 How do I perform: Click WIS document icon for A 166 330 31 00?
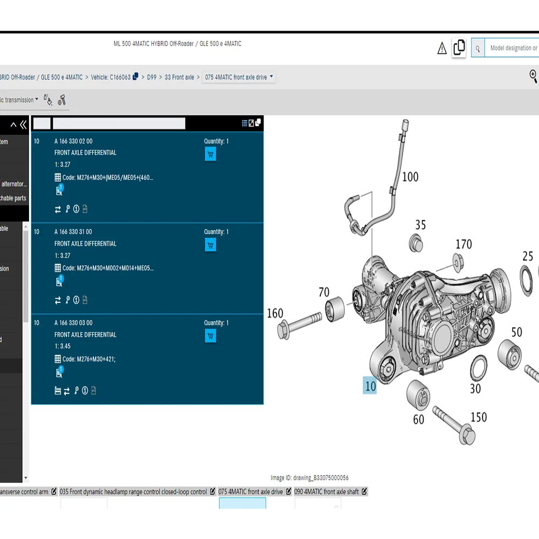point(85,300)
